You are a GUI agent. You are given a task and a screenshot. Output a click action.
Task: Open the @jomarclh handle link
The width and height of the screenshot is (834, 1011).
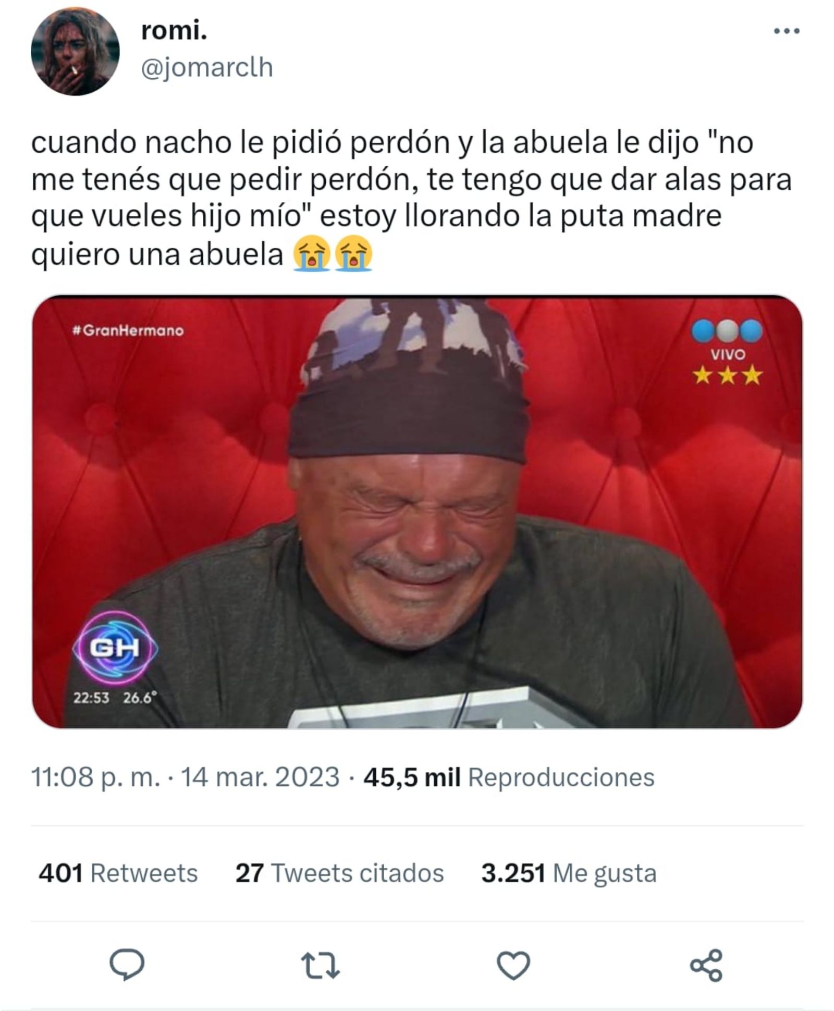[207, 68]
